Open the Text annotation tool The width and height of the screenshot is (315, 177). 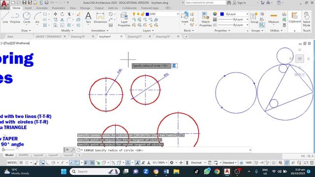[88, 18]
